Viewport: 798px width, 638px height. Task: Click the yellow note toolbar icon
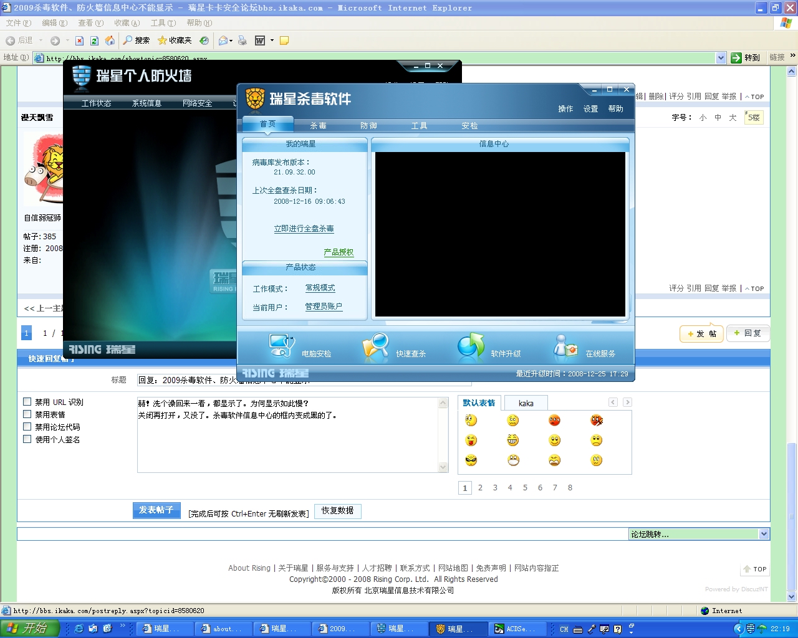(284, 40)
